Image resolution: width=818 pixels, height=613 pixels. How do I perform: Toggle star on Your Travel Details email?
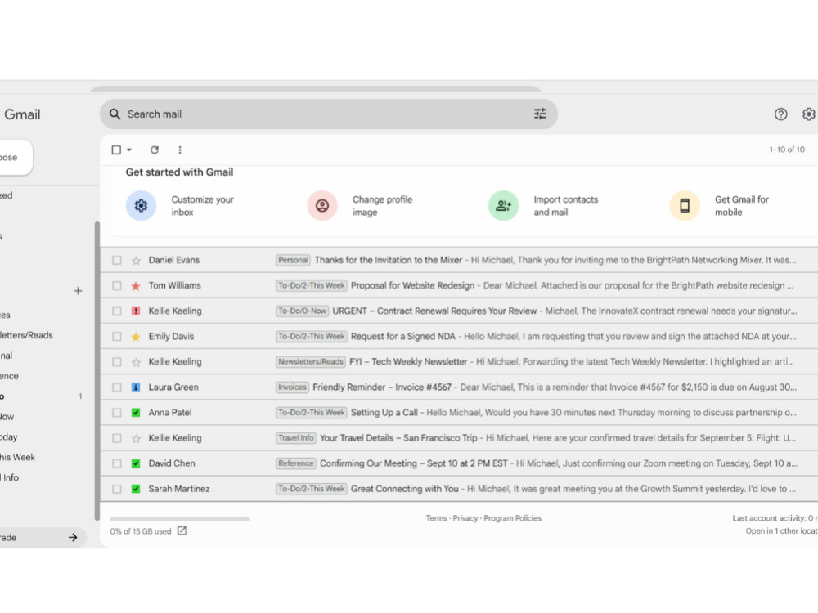tap(136, 438)
